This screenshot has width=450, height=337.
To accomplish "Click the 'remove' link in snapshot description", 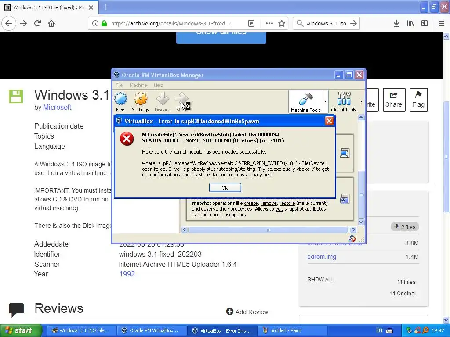I will click(x=269, y=203).
